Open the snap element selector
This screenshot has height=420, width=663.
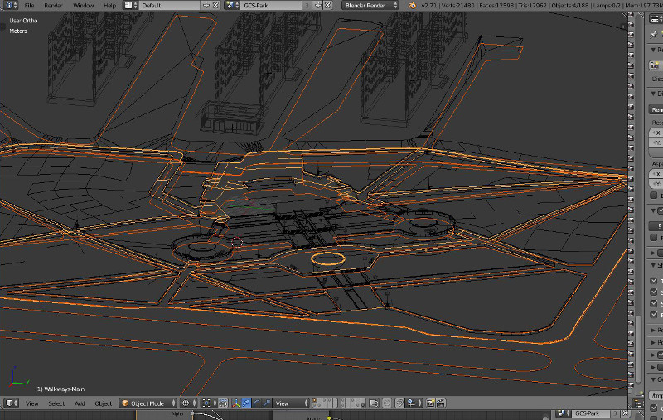pyautogui.click(x=414, y=403)
